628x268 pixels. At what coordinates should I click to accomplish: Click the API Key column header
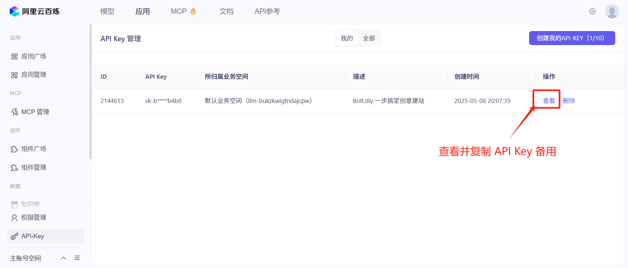156,77
